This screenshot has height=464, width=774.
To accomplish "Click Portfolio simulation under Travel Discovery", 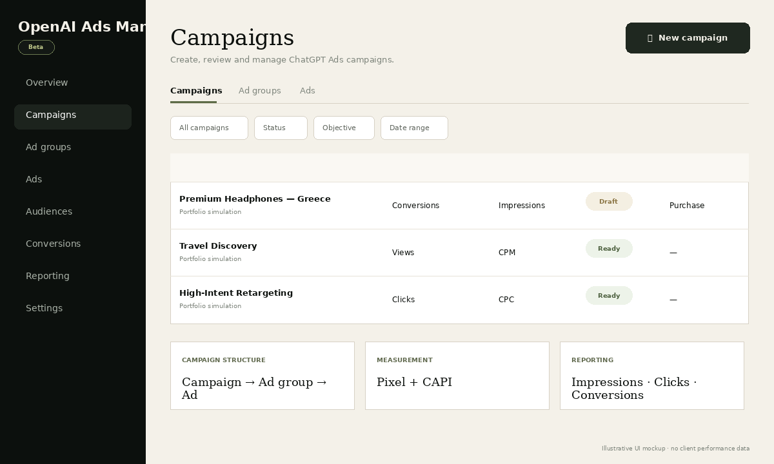I will 210,259.
